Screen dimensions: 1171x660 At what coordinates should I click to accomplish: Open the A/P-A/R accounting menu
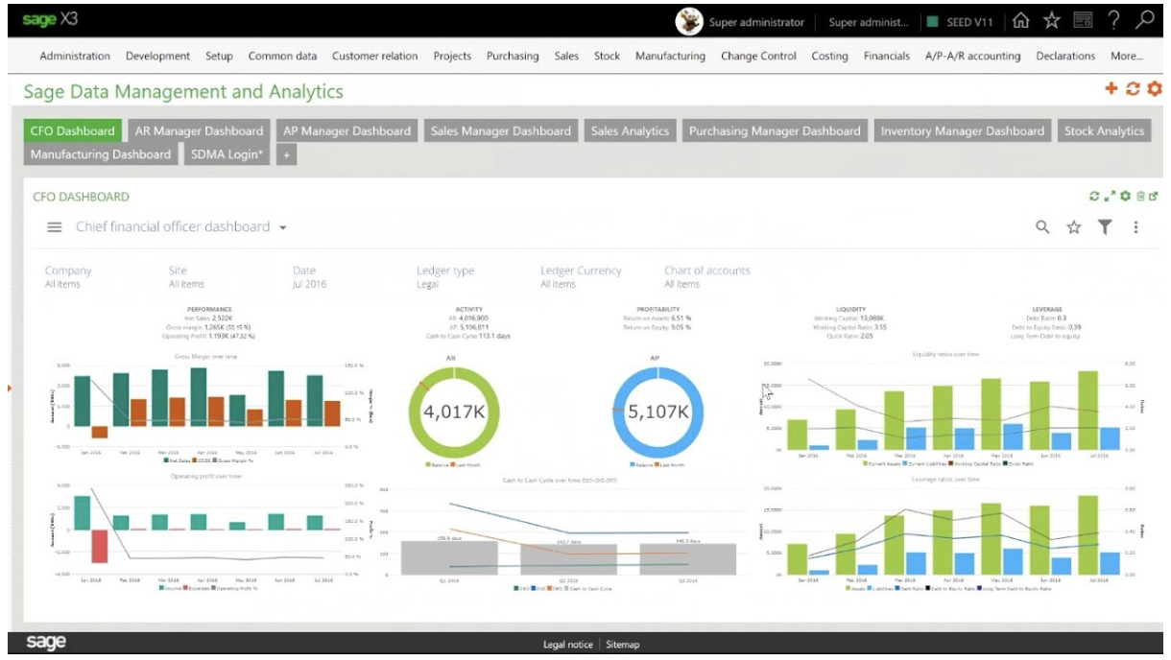click(972, 57)
